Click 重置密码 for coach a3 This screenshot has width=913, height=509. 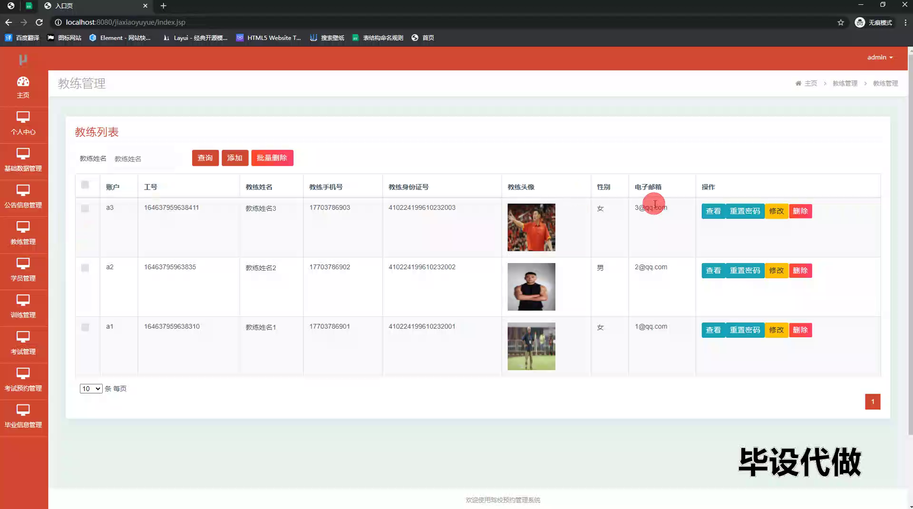pos(745,211)
